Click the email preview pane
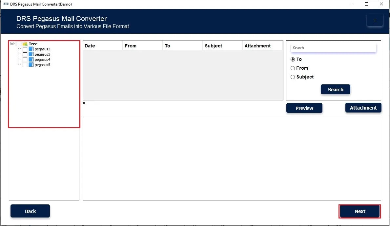This screenshot has height=226, width=390. tap(232, 159)
